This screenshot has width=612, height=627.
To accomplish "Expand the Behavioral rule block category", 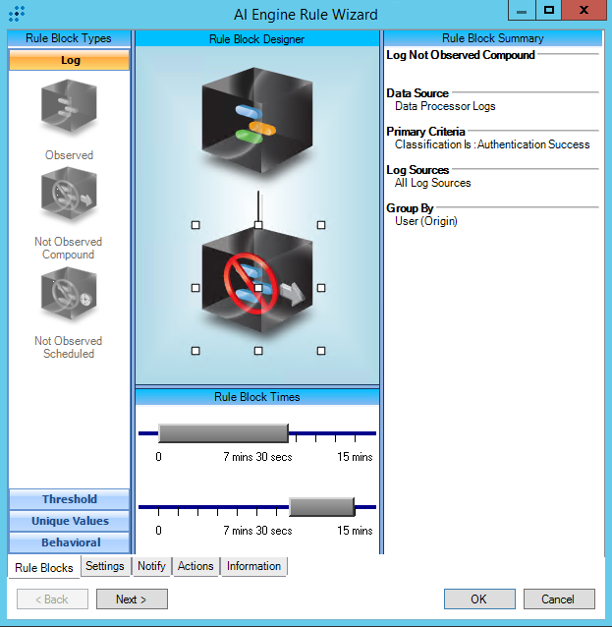I will [70, 542].
